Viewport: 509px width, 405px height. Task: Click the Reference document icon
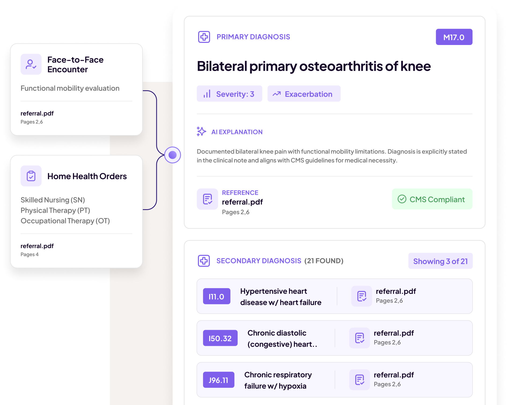point(207,199)
